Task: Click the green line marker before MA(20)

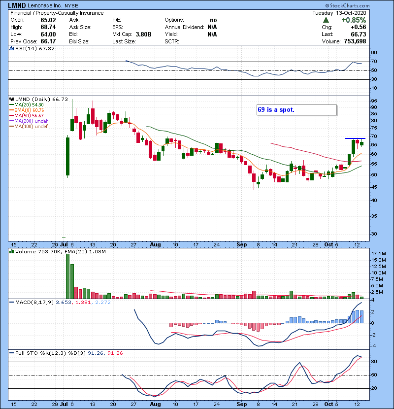Action: tap(11, 105)
